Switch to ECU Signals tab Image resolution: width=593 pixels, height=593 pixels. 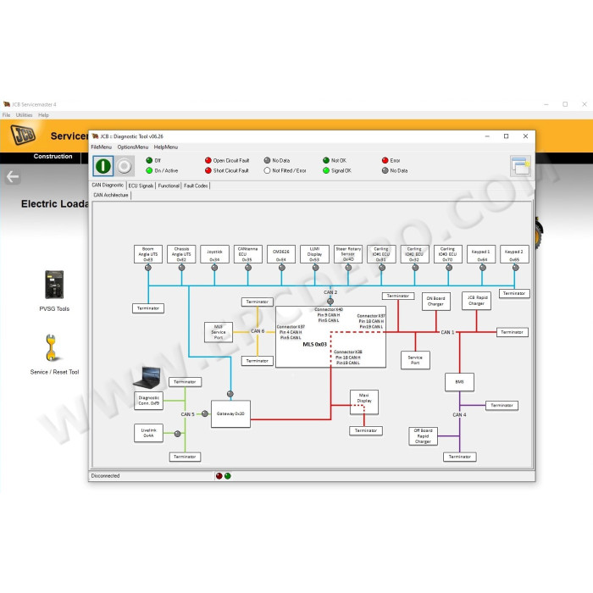click(141, 186)
